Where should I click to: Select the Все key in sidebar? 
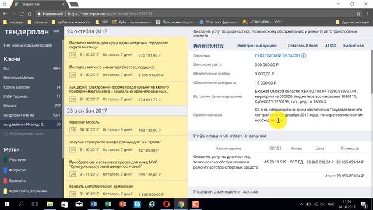click(x=32, y=69)
